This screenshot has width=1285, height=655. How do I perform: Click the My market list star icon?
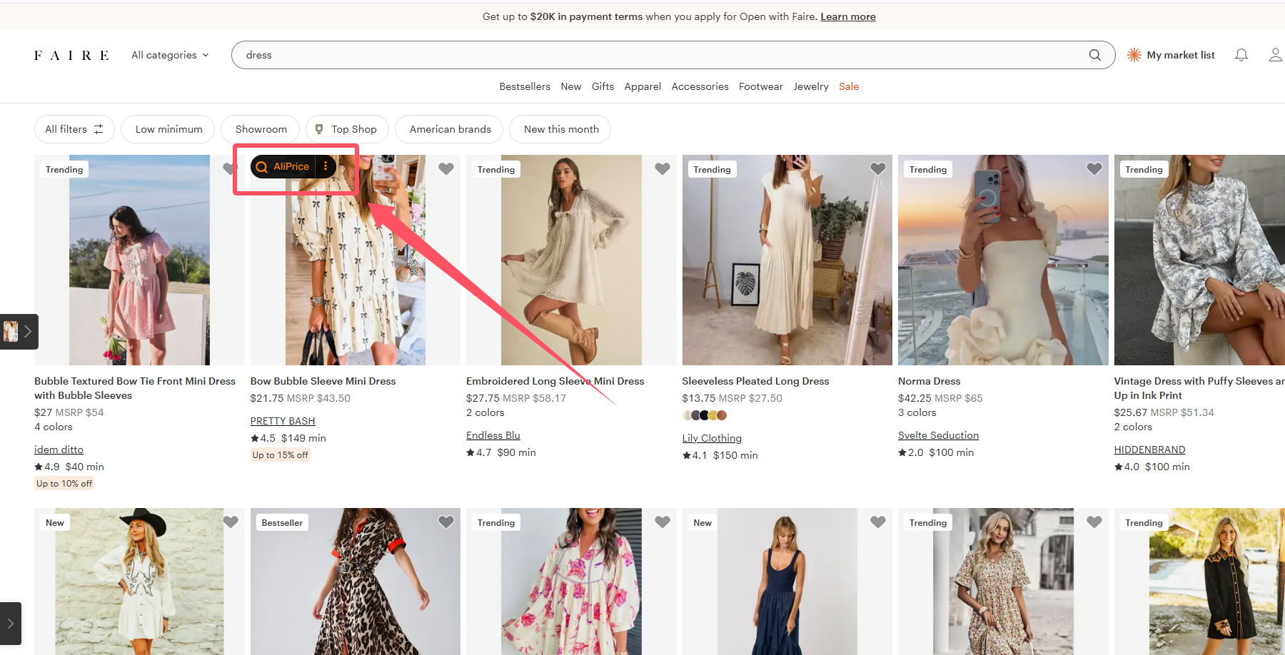point(1134,55)
